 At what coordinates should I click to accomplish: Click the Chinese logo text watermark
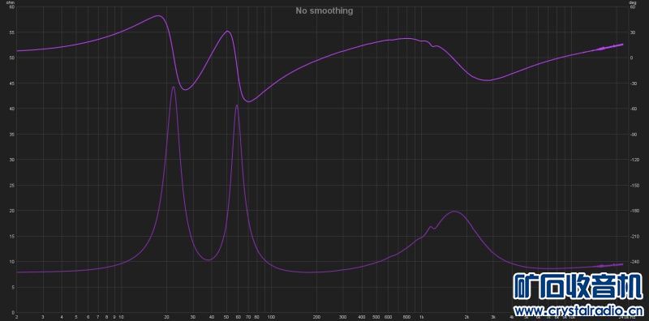578,286
